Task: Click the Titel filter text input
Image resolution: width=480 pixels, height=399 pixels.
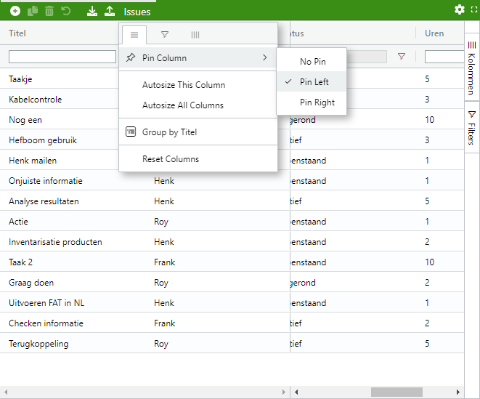Action: click(x=62, y=57)
